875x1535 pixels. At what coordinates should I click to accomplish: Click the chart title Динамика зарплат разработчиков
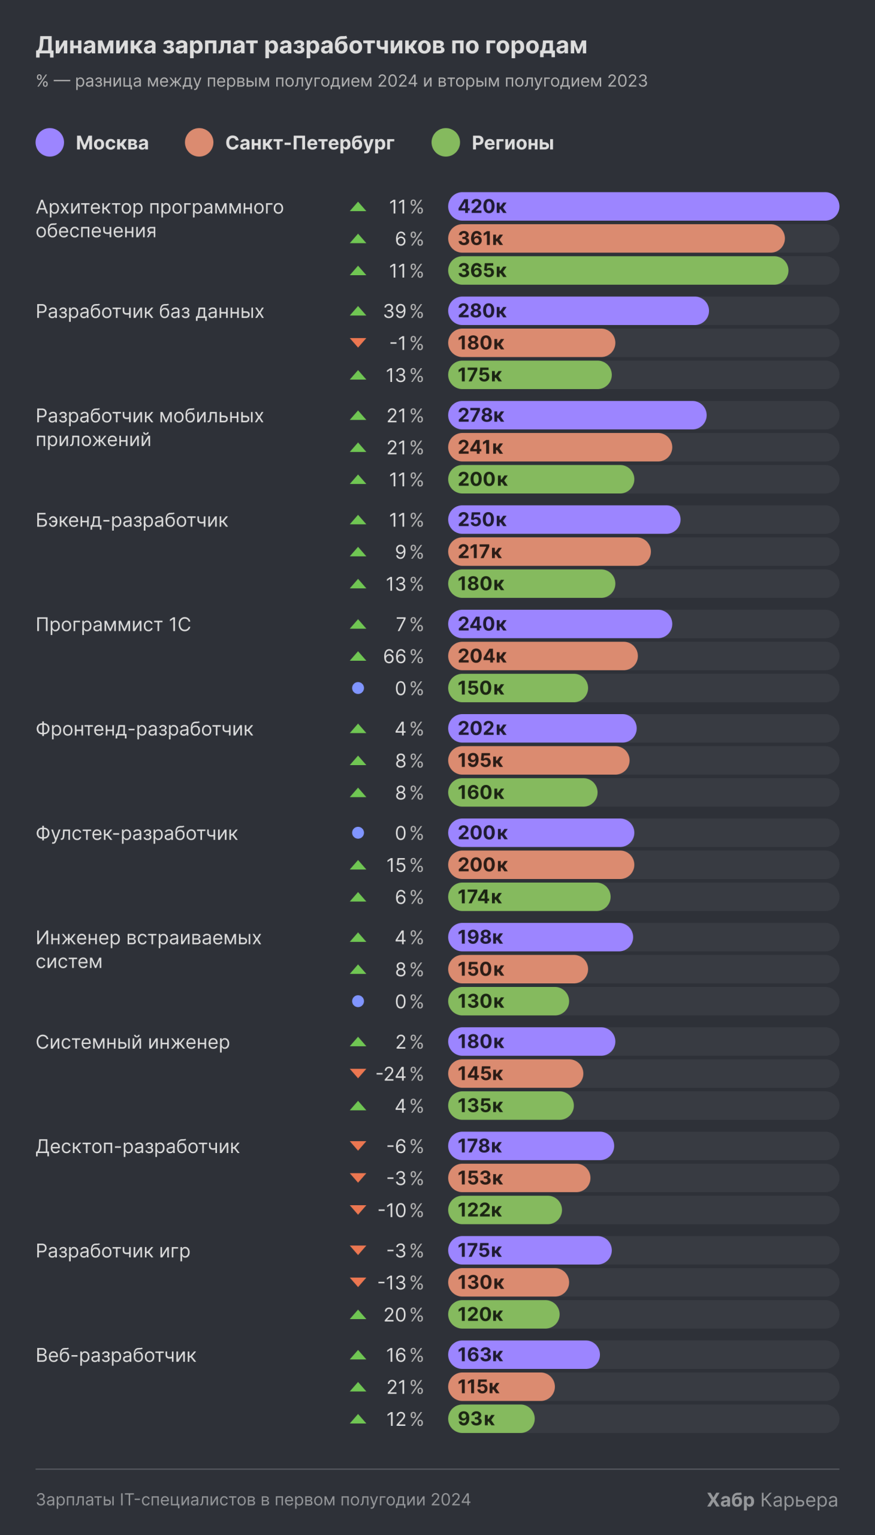click(x=311, y=46)
